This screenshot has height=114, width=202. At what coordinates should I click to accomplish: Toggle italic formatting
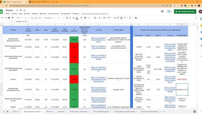pyautogui.click(x=70, y=18)
